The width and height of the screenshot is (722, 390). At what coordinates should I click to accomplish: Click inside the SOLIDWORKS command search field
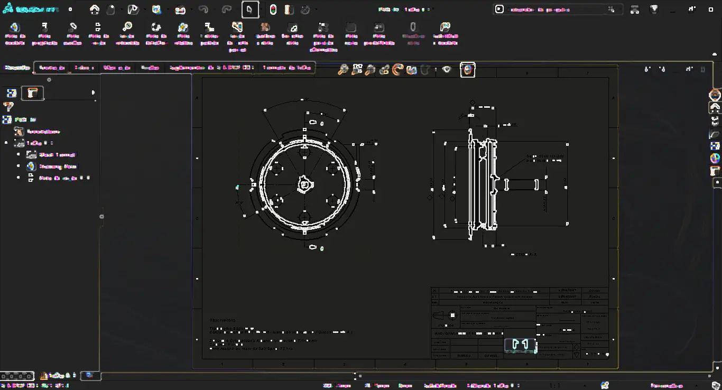(x=555, y=9)
